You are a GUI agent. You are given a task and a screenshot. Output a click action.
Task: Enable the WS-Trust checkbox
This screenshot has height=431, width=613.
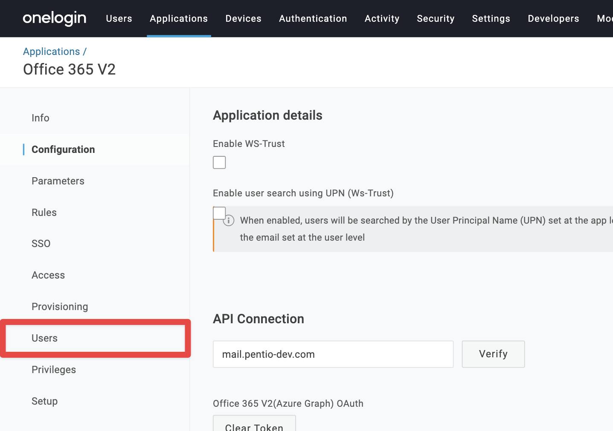coord(219,162)
